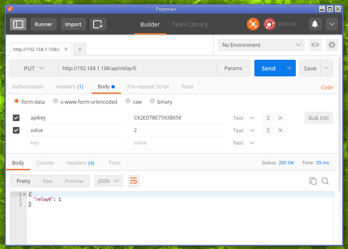Delete the apikey row with X icon
348x249 pixels.
280,118
